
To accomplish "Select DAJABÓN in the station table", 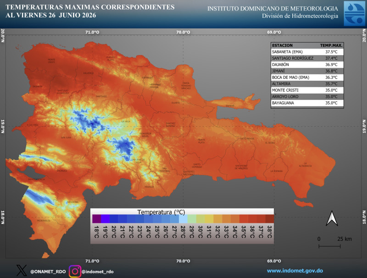I will coord(280,65).
